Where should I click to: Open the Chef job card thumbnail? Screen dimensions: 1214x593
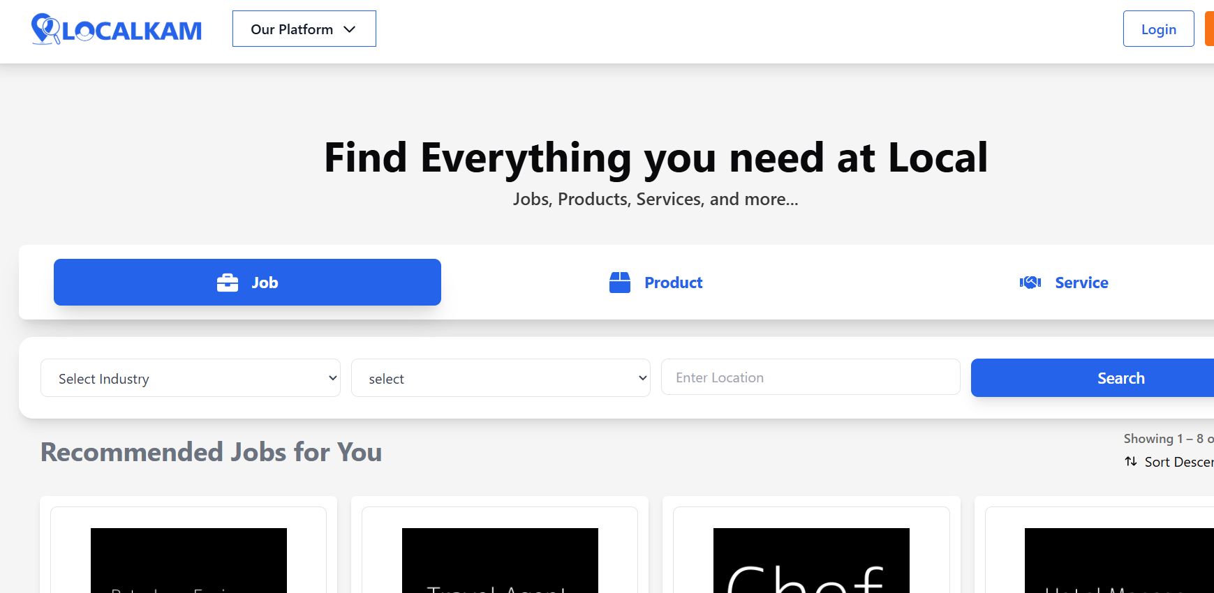(x=811, y=560)
